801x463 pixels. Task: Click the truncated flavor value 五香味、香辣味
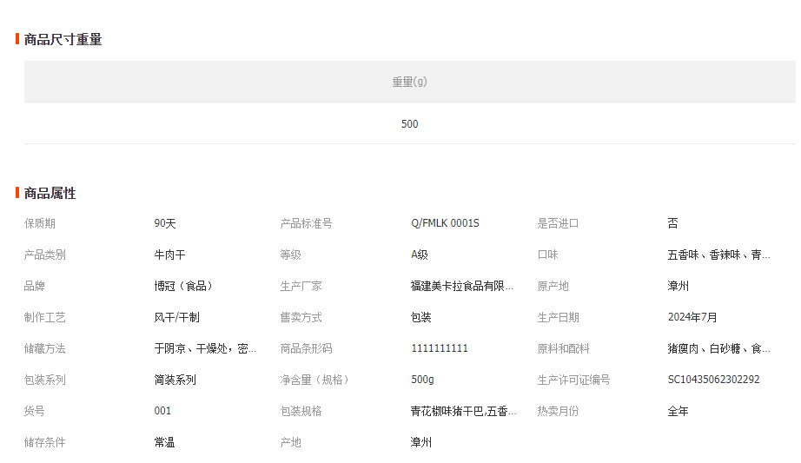(718, 255)
